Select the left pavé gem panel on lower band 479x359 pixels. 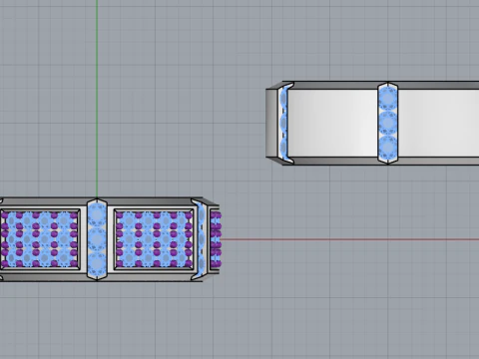pos(39,239)
